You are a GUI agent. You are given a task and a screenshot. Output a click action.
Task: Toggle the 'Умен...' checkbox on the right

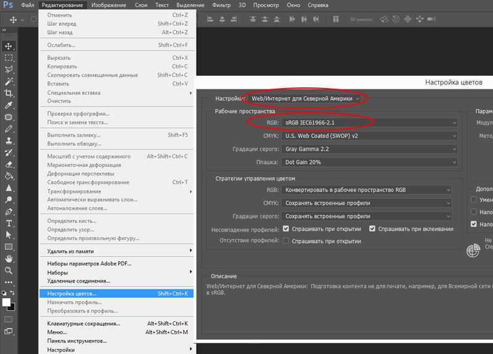click(473, 199)
